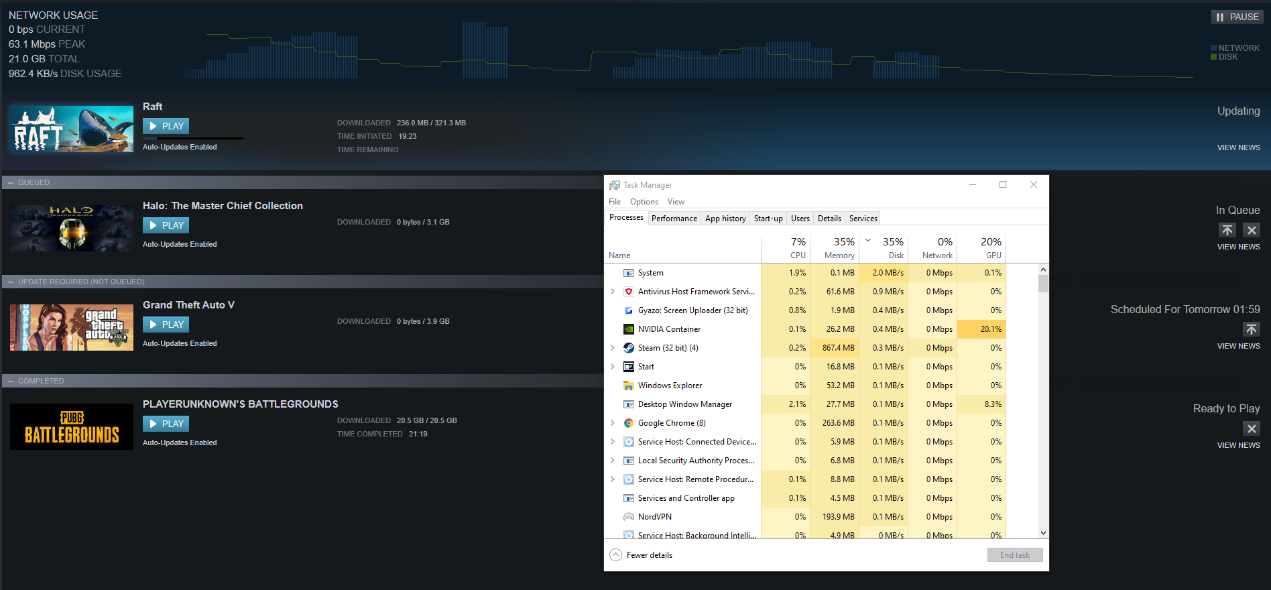Click the Task Manager title bar icon

click(615, 185)
